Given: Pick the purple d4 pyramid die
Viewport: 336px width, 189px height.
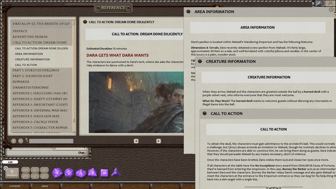Looking at the screenshot, I should point(116,172).
